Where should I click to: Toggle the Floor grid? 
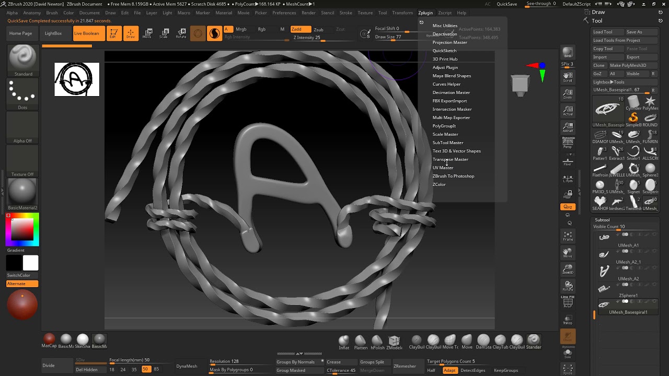(x=567, y=161)
